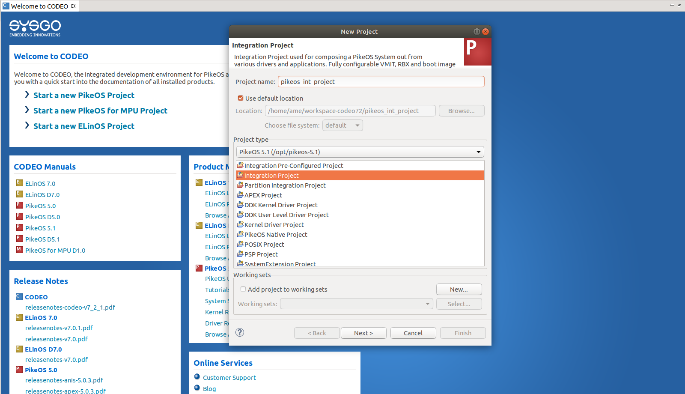The height and width of the screenshot is (394, 685).
Task: Click the APEX Project folder icon
Action: tap(240, 195)
